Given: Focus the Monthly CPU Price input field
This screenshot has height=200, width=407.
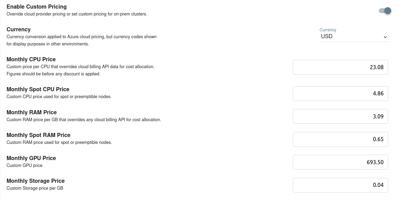Looking at the screenshot, I should coord(341,67).
